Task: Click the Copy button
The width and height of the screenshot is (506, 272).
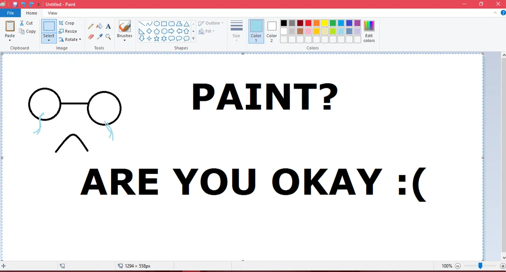Action: 27,31
